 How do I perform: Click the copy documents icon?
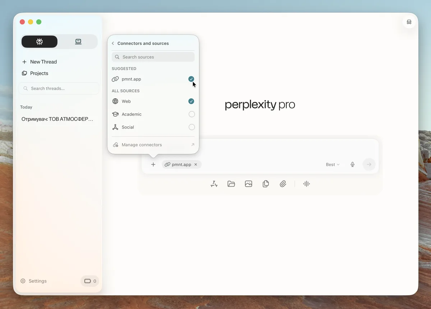[x=266, y=184]
